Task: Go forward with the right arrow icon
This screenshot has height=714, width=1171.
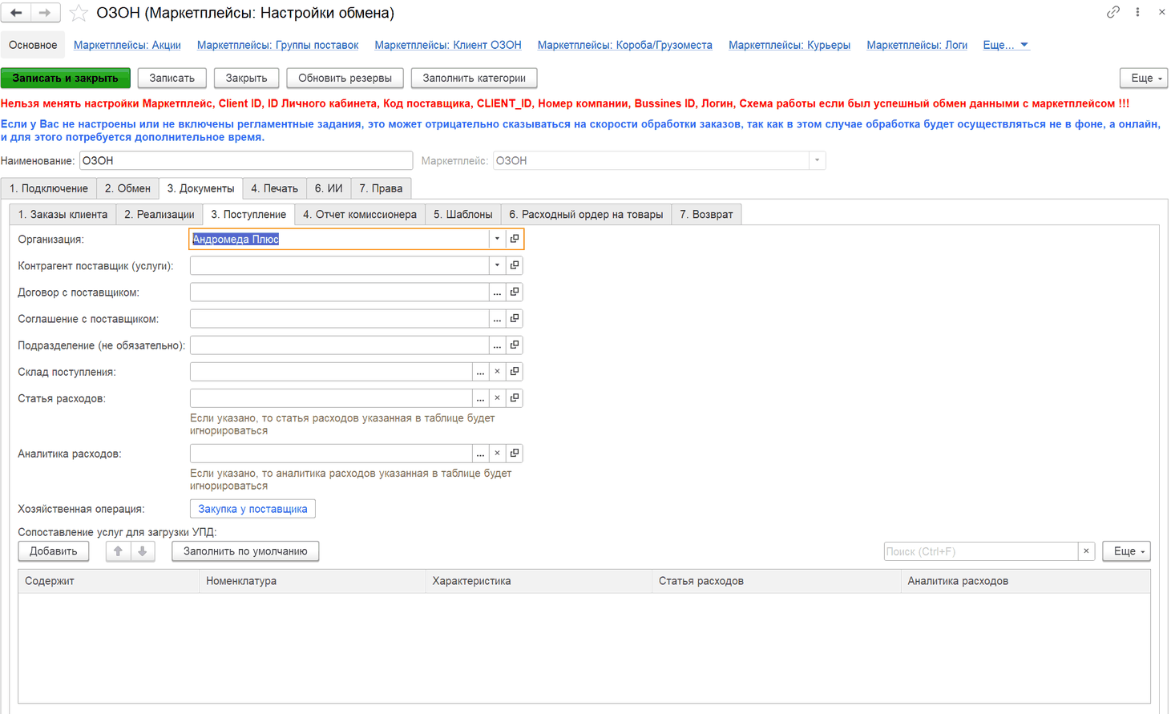Action: tap(44, 13)
